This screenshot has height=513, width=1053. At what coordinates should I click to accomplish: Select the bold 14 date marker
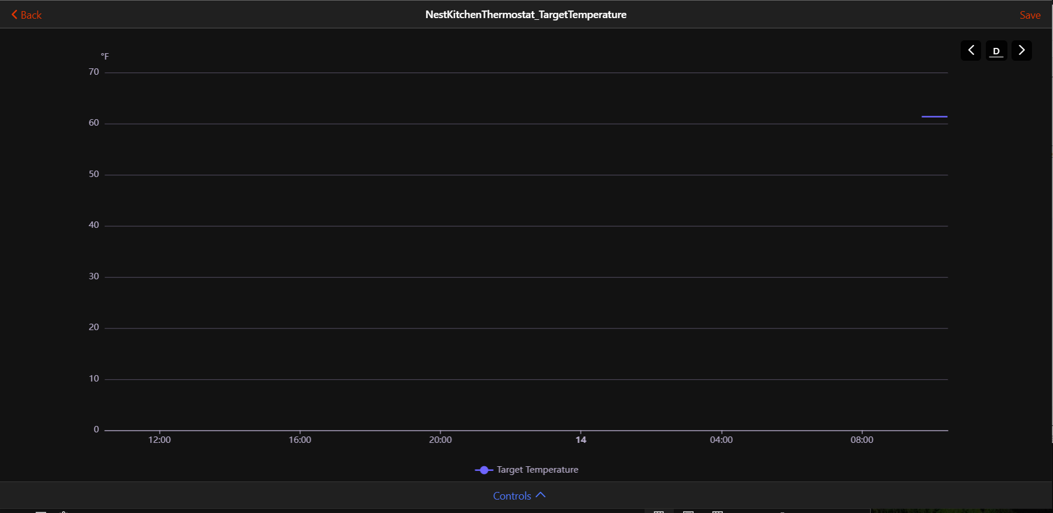point(581,440)
